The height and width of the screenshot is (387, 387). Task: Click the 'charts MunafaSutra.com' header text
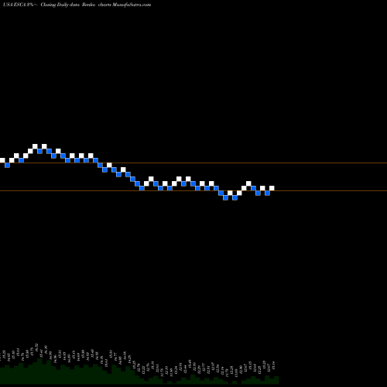tap(125, 5)
